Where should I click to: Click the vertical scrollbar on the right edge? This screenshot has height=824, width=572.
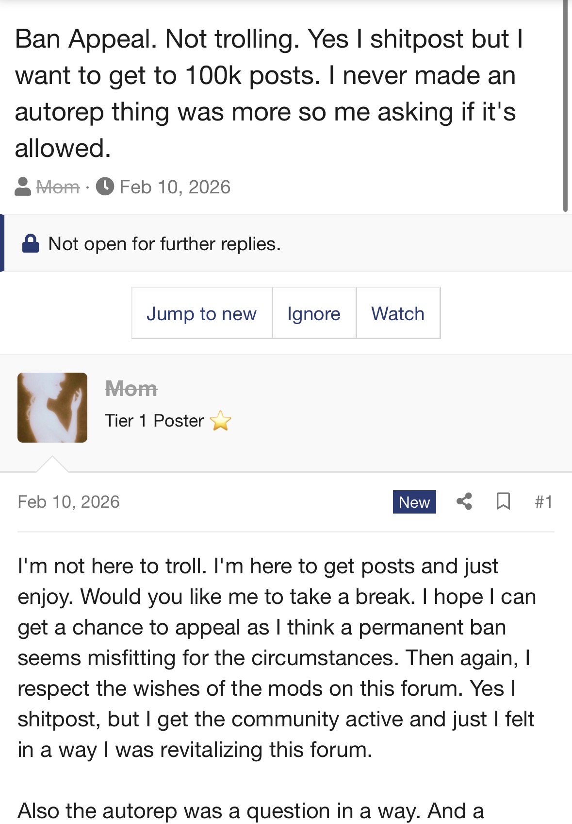[565, 107]
